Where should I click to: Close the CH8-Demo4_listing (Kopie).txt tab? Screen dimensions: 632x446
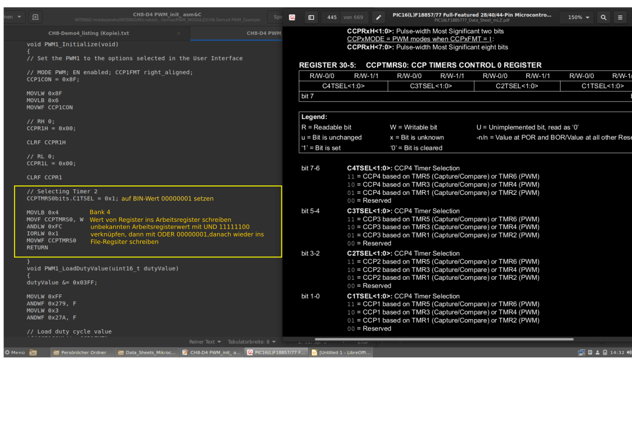click(178, 33)
